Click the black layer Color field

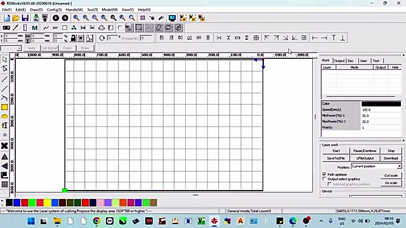pos(381,104)
